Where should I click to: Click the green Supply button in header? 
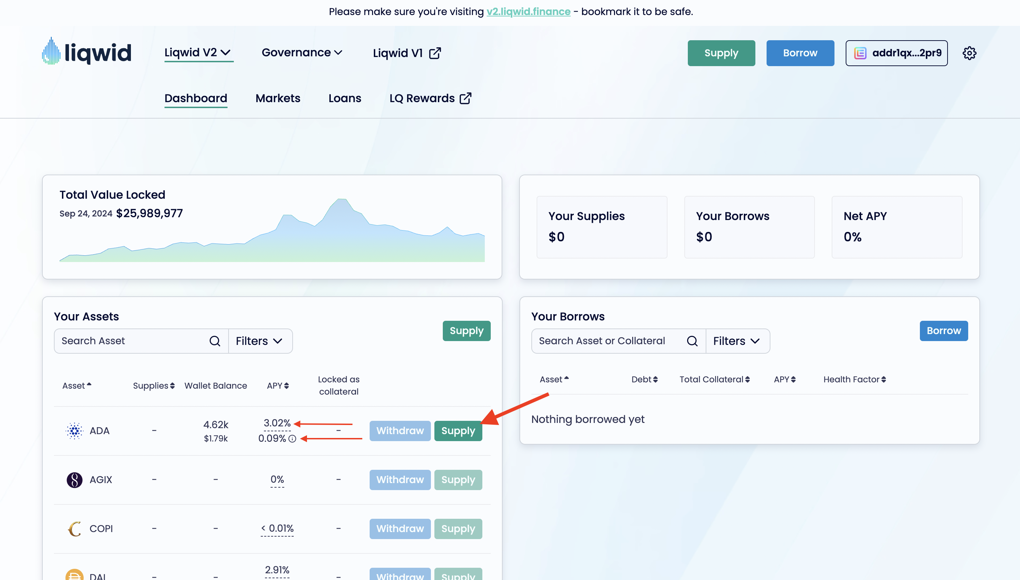pos(721,53)
